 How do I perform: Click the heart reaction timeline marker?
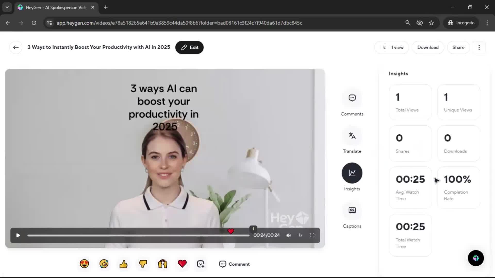231,231
